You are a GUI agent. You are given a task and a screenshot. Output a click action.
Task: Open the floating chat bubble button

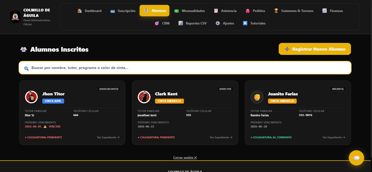pos(356,158)
